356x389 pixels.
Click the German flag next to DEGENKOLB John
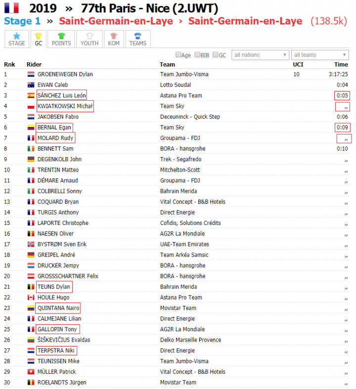point(31,159)
